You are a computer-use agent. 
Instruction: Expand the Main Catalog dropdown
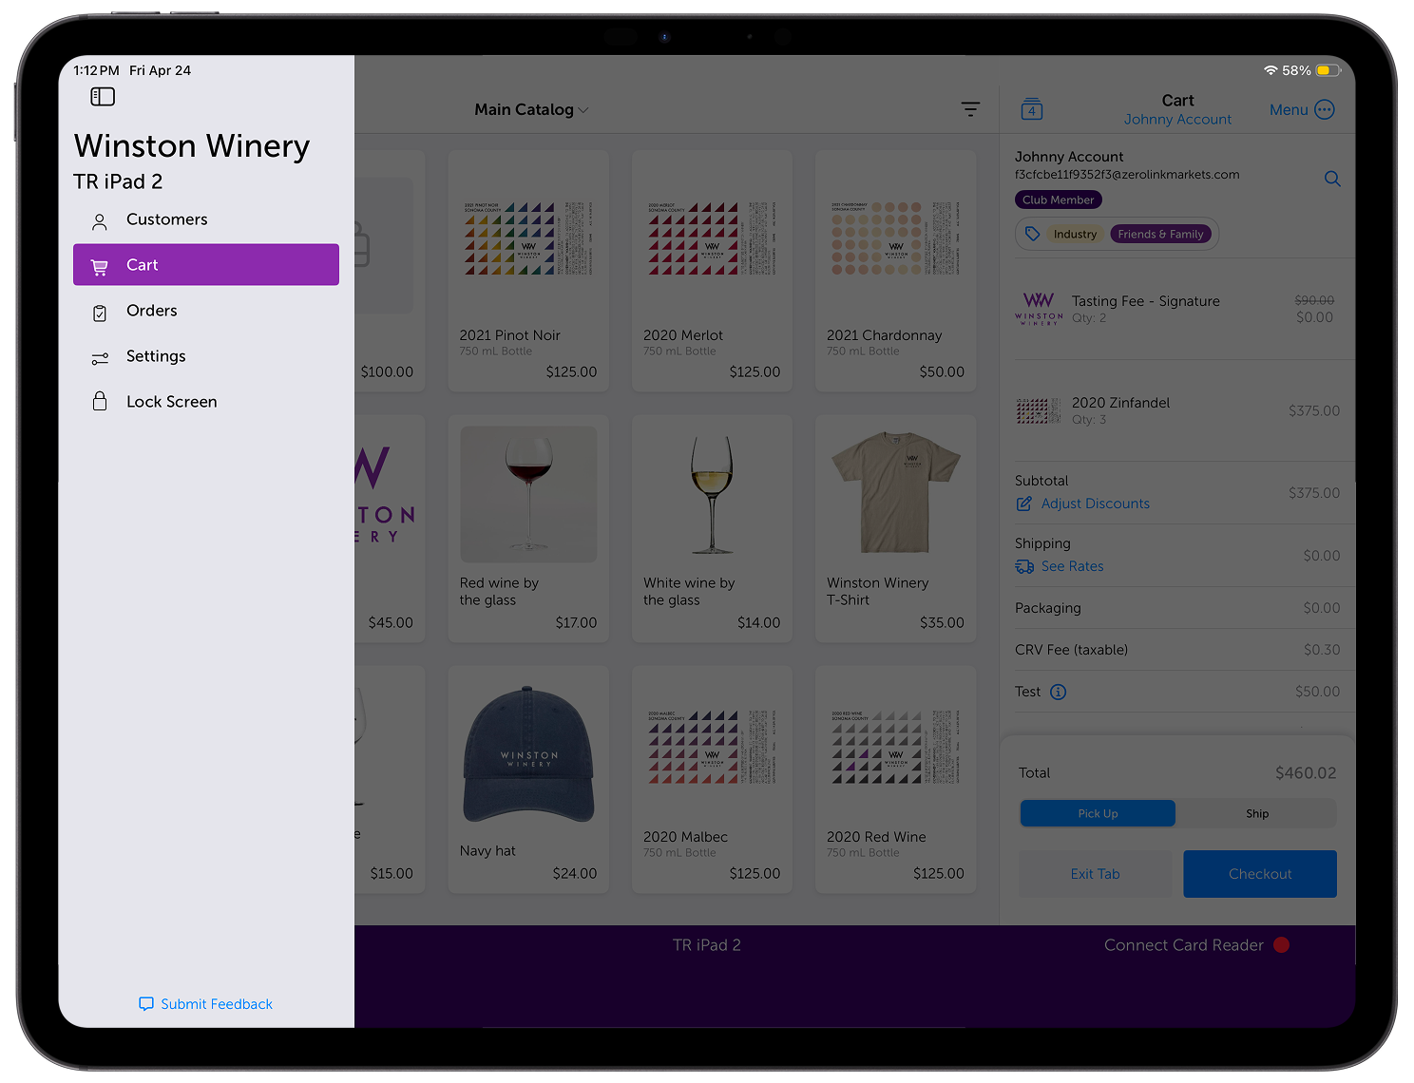pyautogui.click(x=531, y=109)
